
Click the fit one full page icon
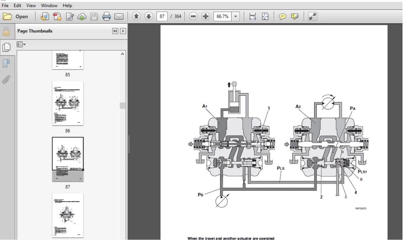click(265, 16)
